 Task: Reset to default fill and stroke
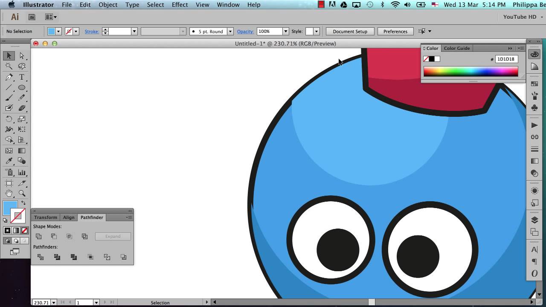coord(5,220)
